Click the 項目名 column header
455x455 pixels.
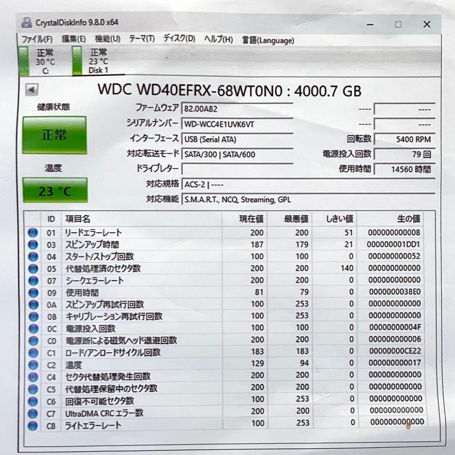coord(142,219)
